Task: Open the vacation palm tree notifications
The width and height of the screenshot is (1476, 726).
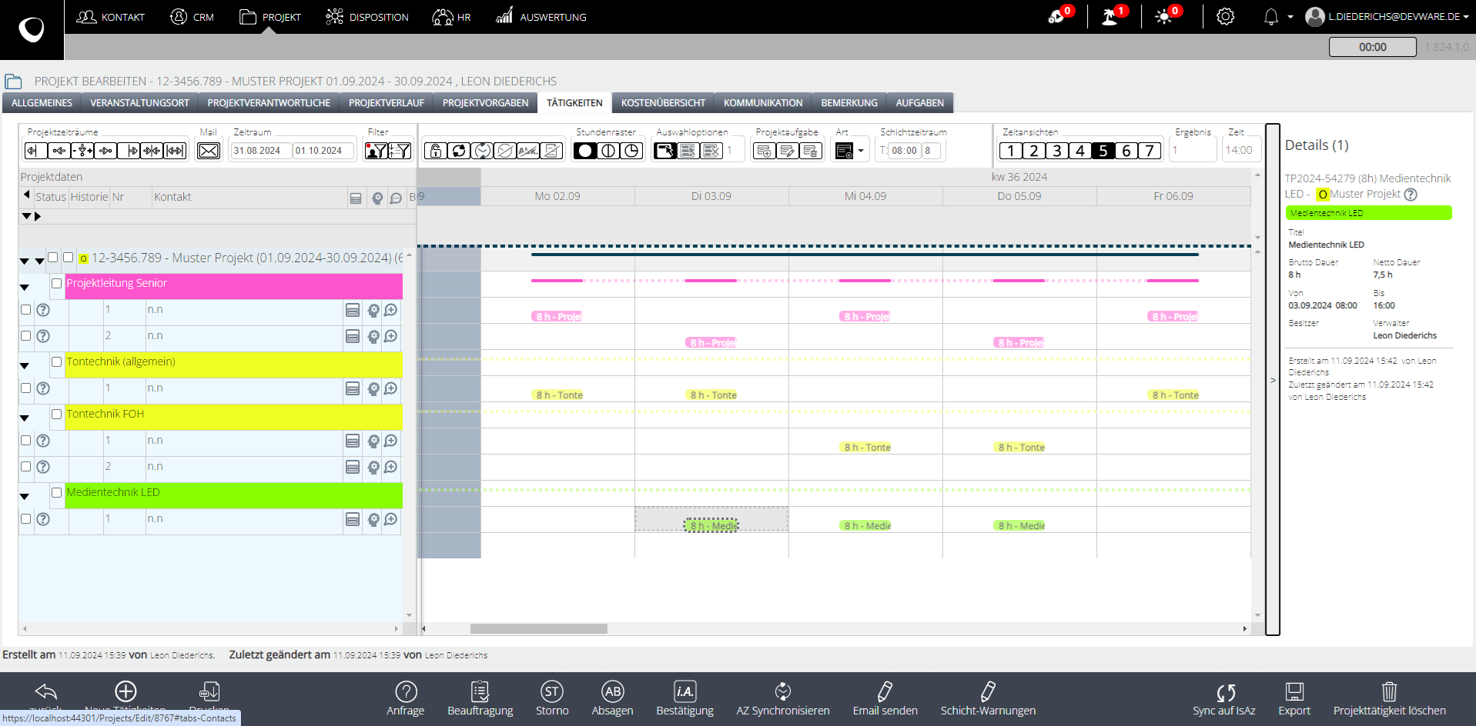Action: point(1110,16)
